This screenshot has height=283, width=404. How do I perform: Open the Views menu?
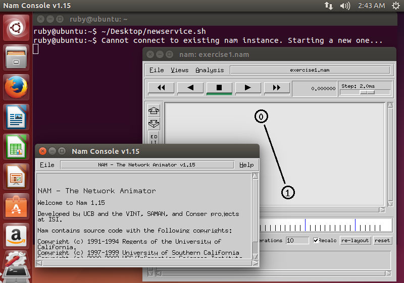[x=180, y=70]
